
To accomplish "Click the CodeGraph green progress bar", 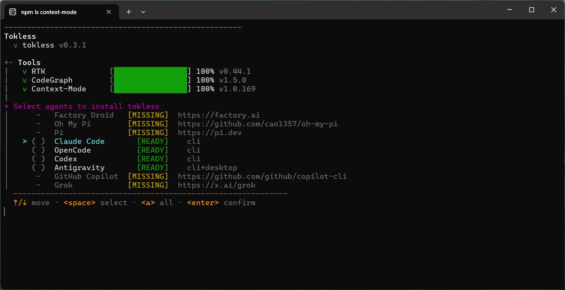I will pos(150,80).
